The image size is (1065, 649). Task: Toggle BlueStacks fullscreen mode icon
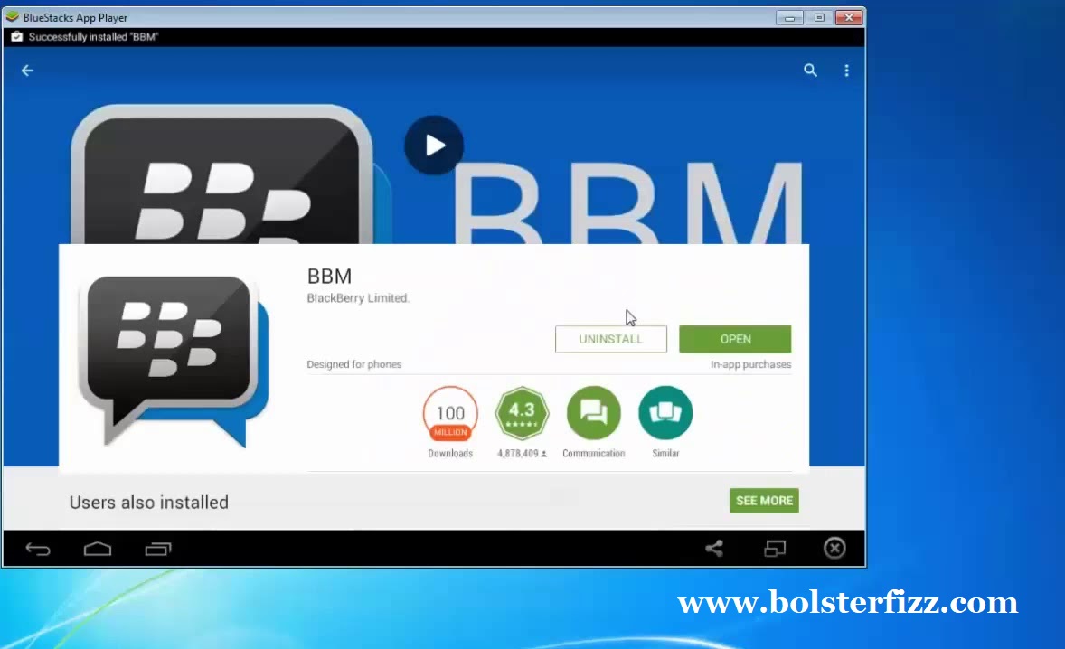pos(775,548)
